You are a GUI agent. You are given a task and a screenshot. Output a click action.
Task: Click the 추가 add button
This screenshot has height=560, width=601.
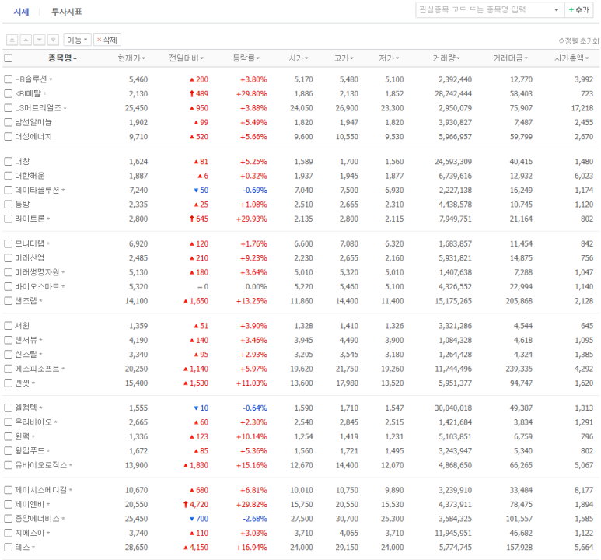[x=578, y=10]
